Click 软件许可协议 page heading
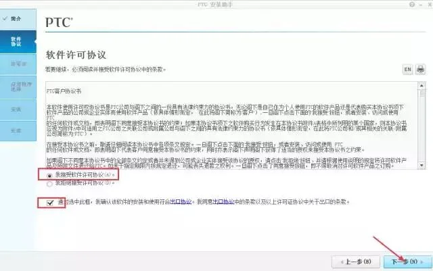Viewport: 433px width, 271px height. [76, 55]
